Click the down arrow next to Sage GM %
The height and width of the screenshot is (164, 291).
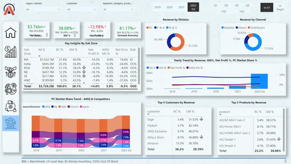click(201, 119)
